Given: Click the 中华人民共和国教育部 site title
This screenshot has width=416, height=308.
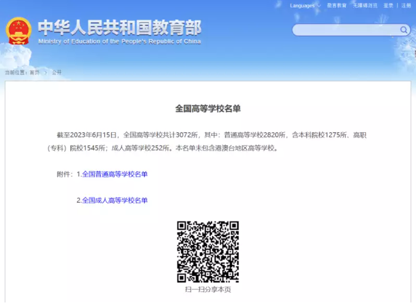Looking at the screenshot, I should [x=119, y=27].
